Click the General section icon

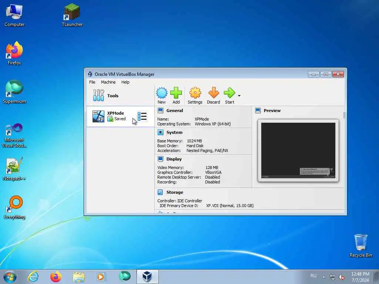[161, 111]
